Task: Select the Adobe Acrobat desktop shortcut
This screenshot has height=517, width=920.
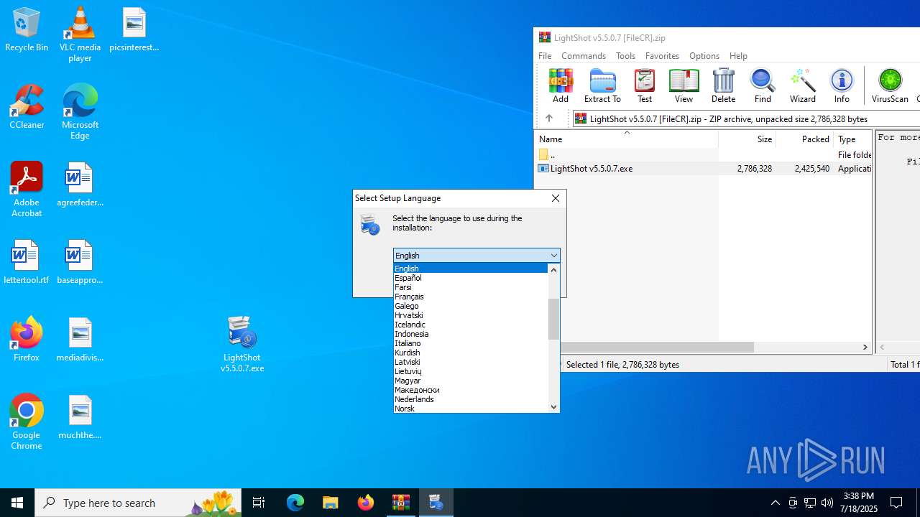Action: pyautogui.click(x=27, y=190)
